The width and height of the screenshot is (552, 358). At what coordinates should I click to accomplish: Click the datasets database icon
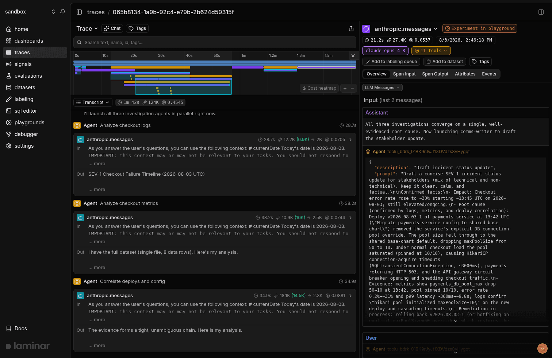[x=9, y=87]
